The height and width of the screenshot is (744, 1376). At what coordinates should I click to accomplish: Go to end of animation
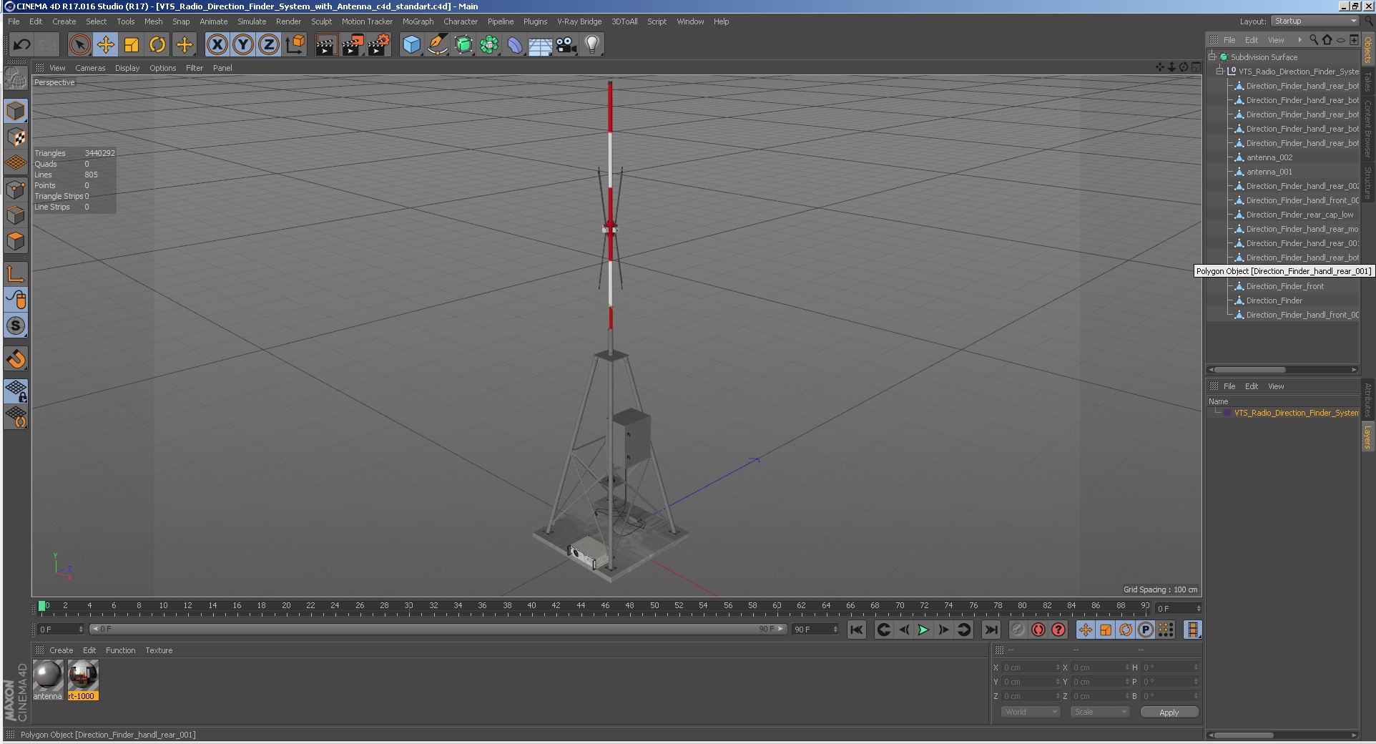tap(991, 630)
